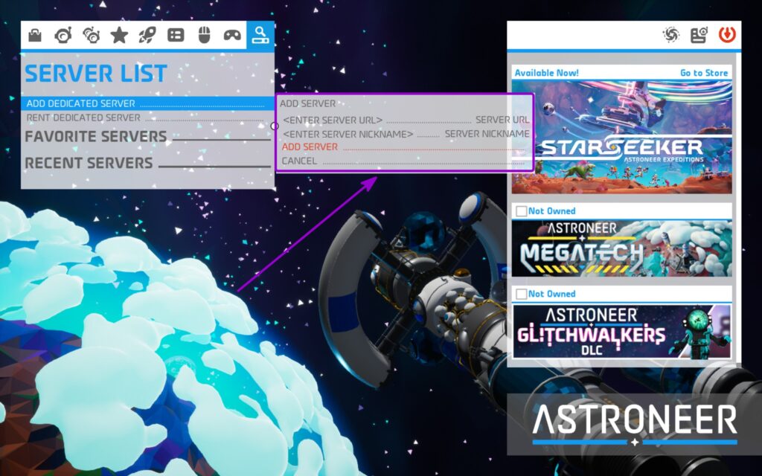Click the Enter Server URL field
The height and width of the screenshot is (476, 762).
(x=406, y=120)
